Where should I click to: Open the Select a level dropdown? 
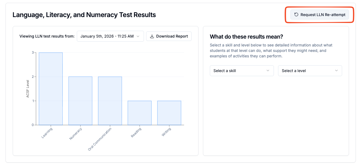pos(310,71)
